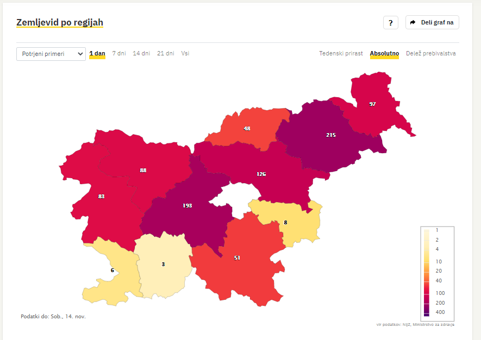Open the Potrjeni primeri dropdown
Image resolution: width=481 pixels, height=340 pixels.
pos(51,54)
